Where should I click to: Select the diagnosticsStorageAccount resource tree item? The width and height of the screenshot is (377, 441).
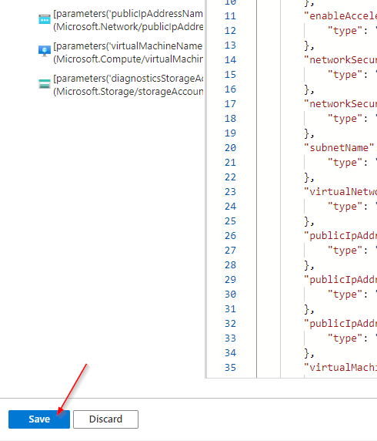pyautogui.click(x=121, y=85)
